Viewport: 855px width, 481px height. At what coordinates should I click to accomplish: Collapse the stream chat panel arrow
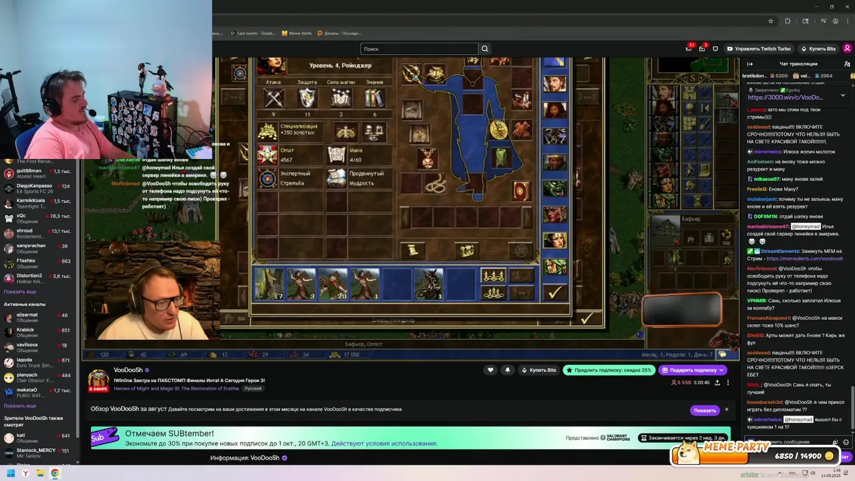point(749,63)
